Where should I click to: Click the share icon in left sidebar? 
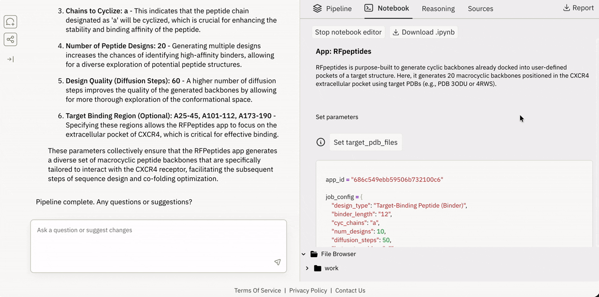10,39
